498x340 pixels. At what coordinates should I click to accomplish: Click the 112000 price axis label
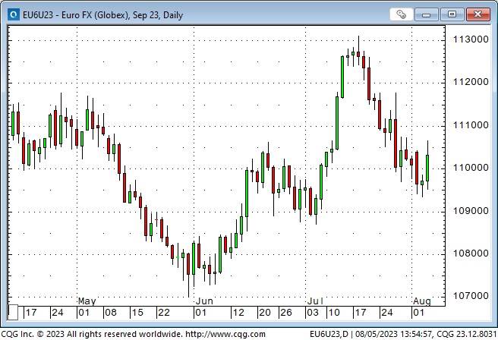pyautogui.click(x=471, y=82)
